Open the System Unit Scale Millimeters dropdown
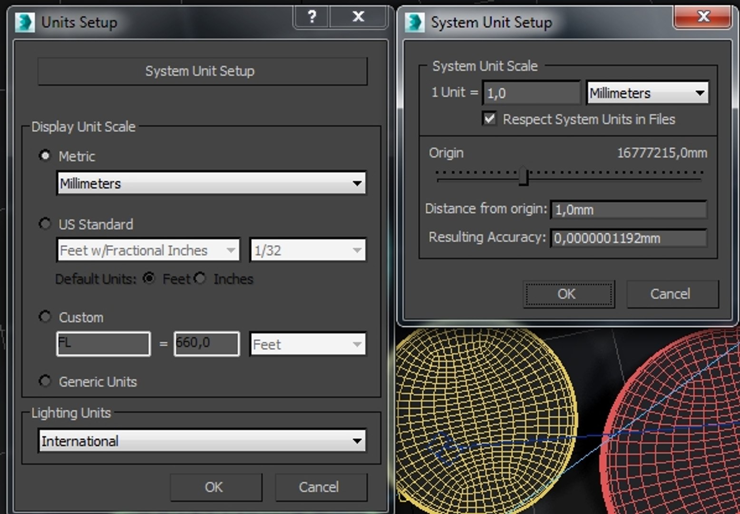The height and width of the screenshot is (514, 740). point(647,93)
